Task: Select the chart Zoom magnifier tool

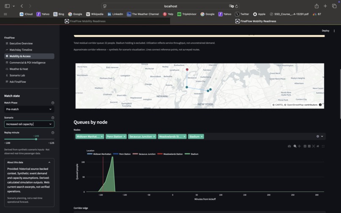Action: tap(295, 146)
